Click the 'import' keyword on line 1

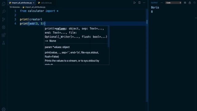(50, 11)
